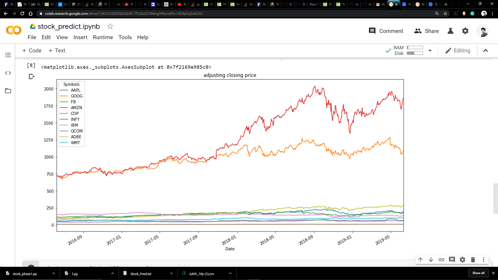Open the Edit menu

[x=46, y=37]
